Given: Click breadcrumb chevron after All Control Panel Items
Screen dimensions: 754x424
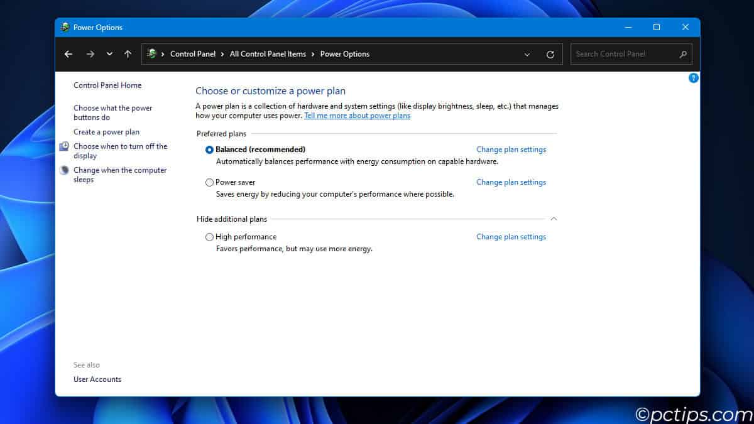Looking at the screenshot, I should pyautogui.click(x=313, y=54).
